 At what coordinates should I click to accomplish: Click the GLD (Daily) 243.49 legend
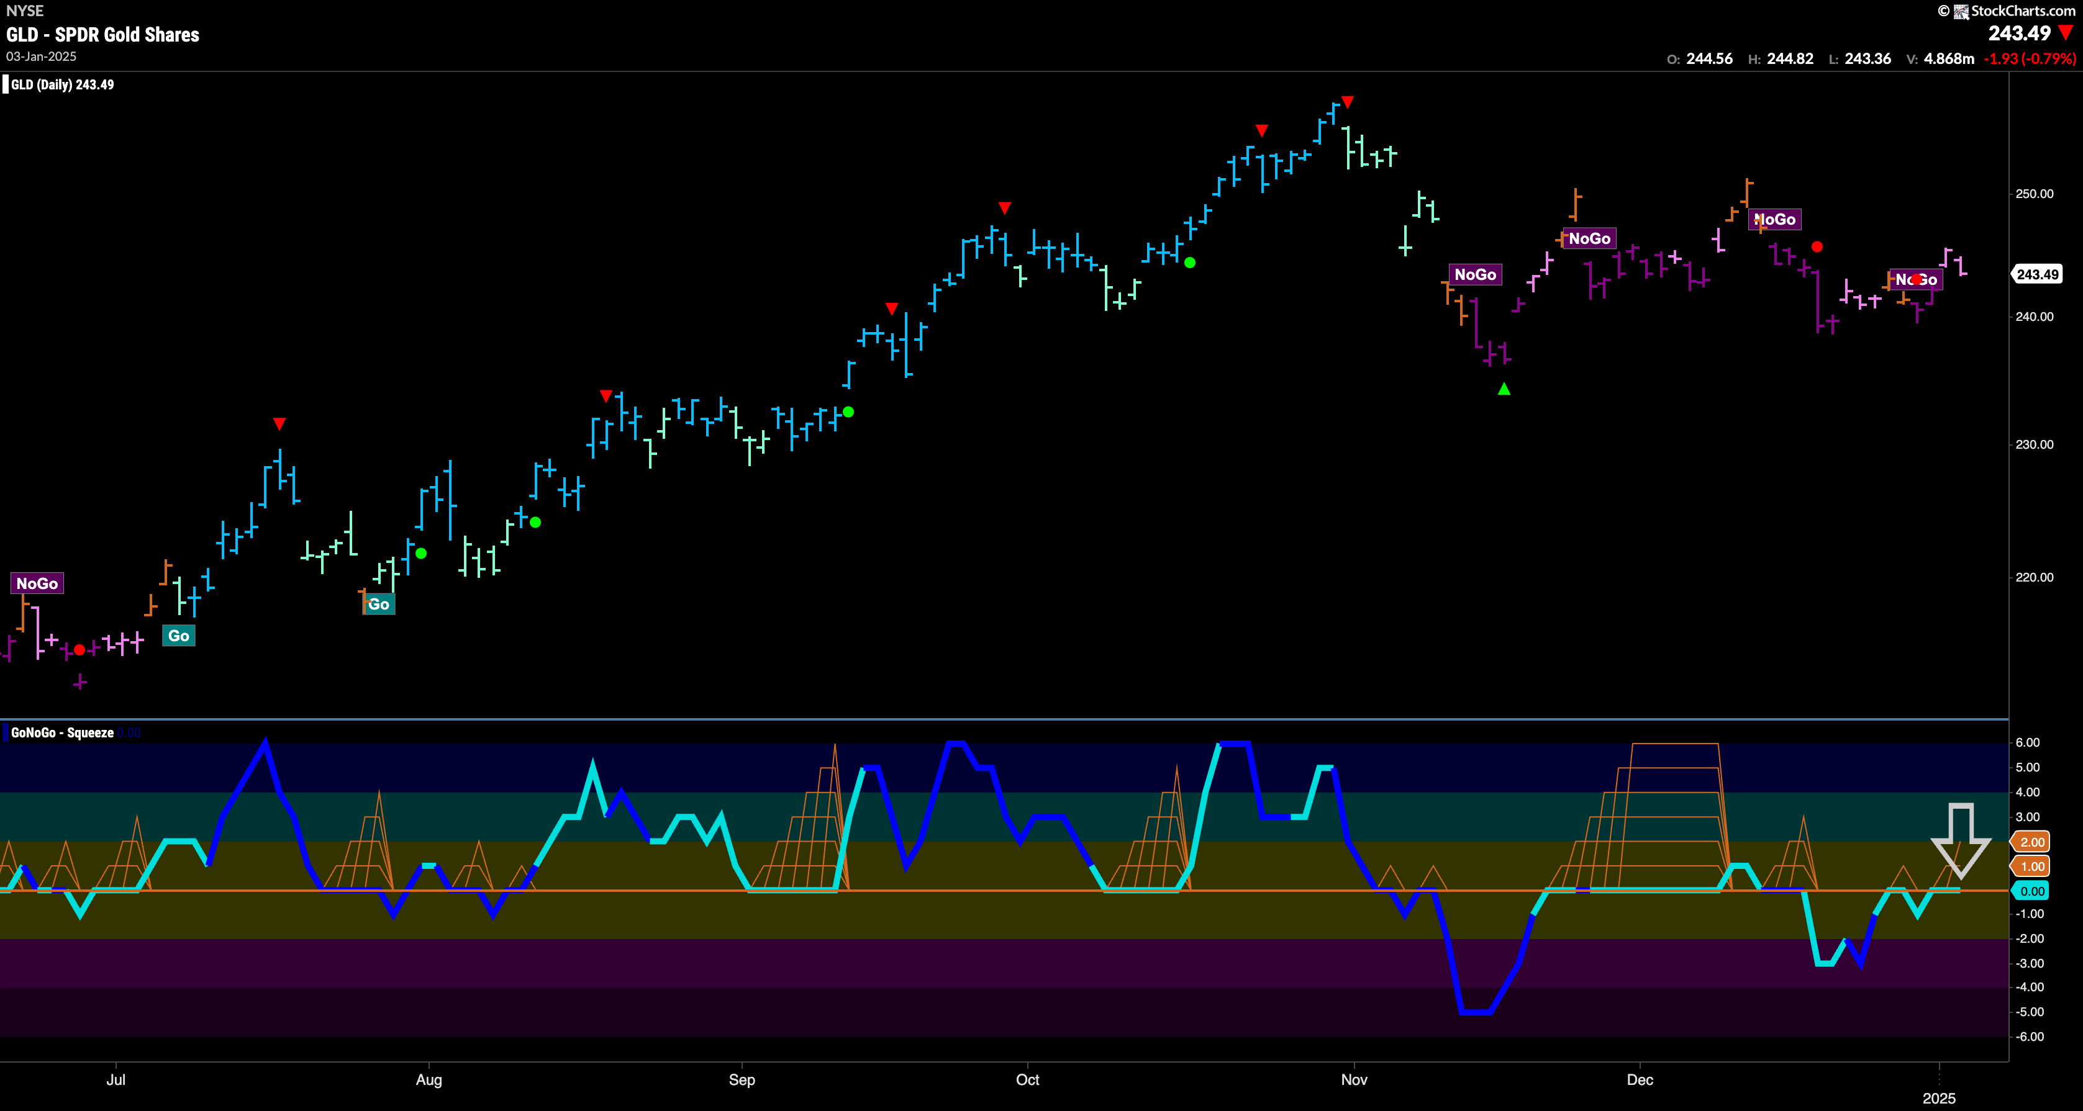62,85
